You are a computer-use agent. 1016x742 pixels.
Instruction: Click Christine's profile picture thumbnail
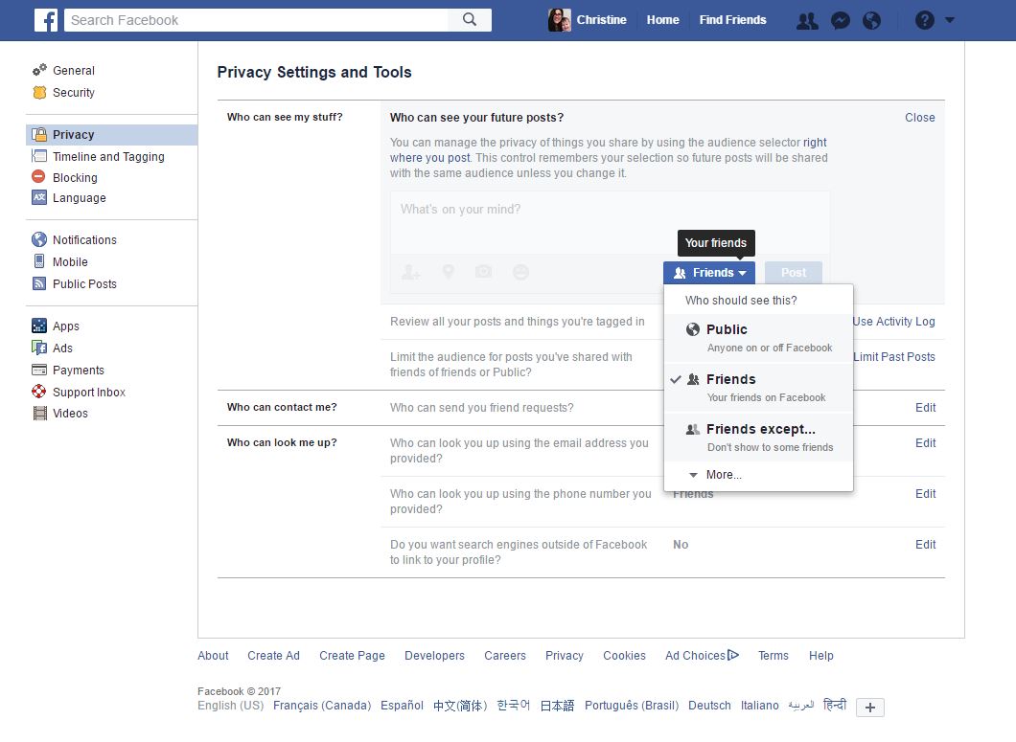[x=559, y=20]
